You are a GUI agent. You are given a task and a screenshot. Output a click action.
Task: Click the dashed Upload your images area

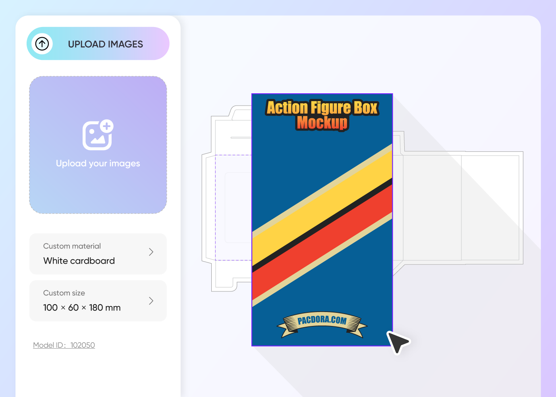tap(98, 144)
